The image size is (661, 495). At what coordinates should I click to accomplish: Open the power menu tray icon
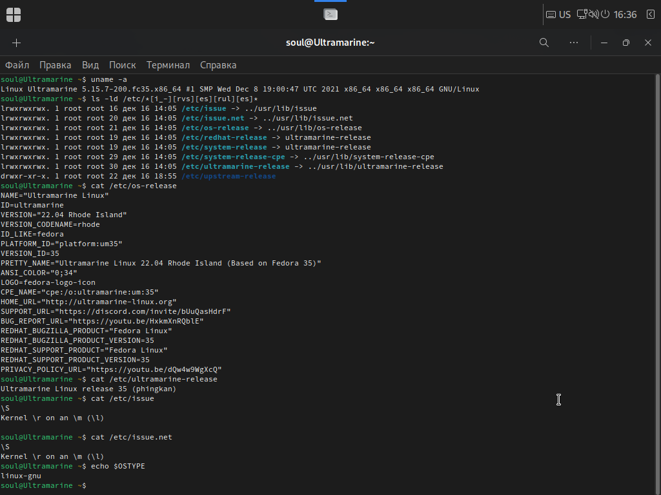point(605,14)
